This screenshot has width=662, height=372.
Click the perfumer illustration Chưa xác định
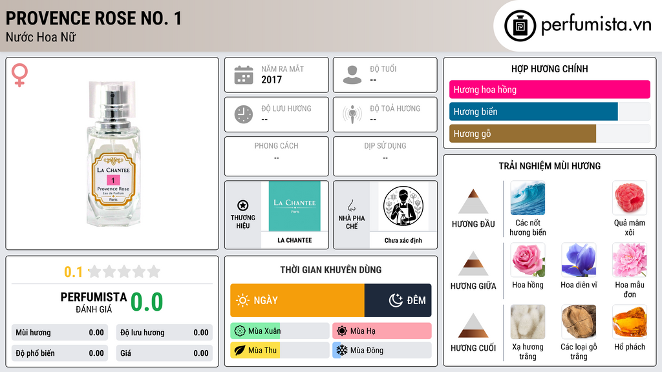tap(403, 206)
